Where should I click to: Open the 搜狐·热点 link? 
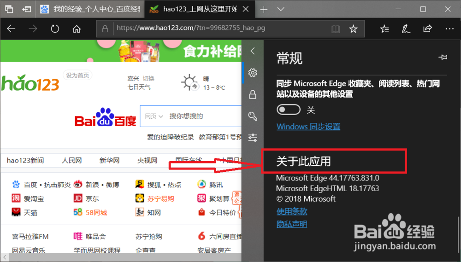(x=164, y=185)
